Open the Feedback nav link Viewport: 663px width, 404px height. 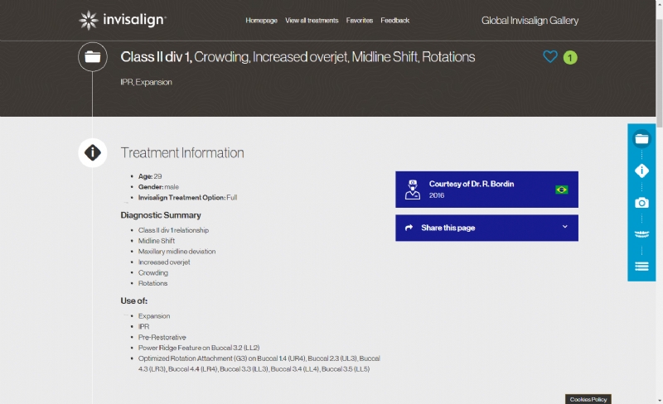395,21
